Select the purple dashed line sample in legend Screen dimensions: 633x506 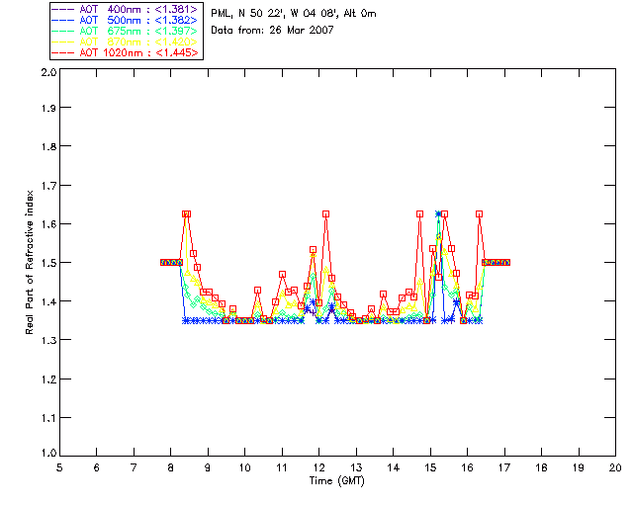pos(63,9)
